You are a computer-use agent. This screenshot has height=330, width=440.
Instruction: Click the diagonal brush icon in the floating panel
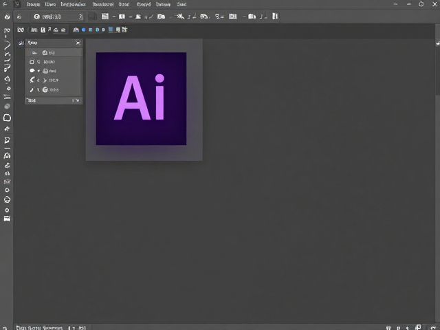tap(32, 90)
